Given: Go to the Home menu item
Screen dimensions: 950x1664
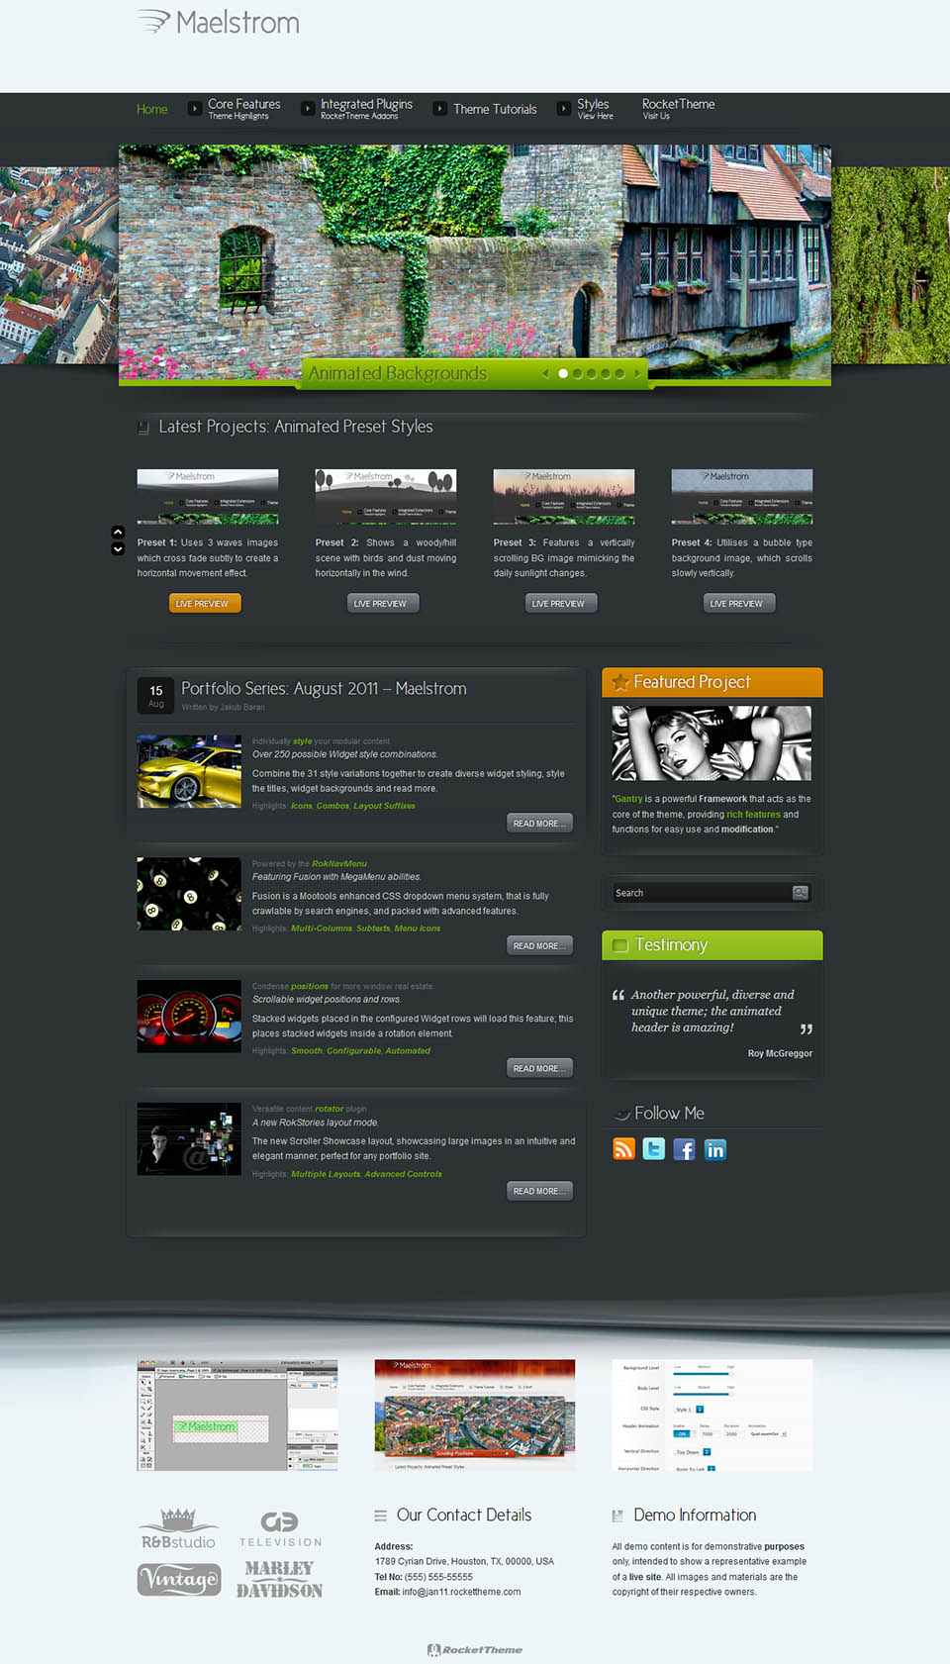Looking at the screenshot, I should [x=151, y=109].
